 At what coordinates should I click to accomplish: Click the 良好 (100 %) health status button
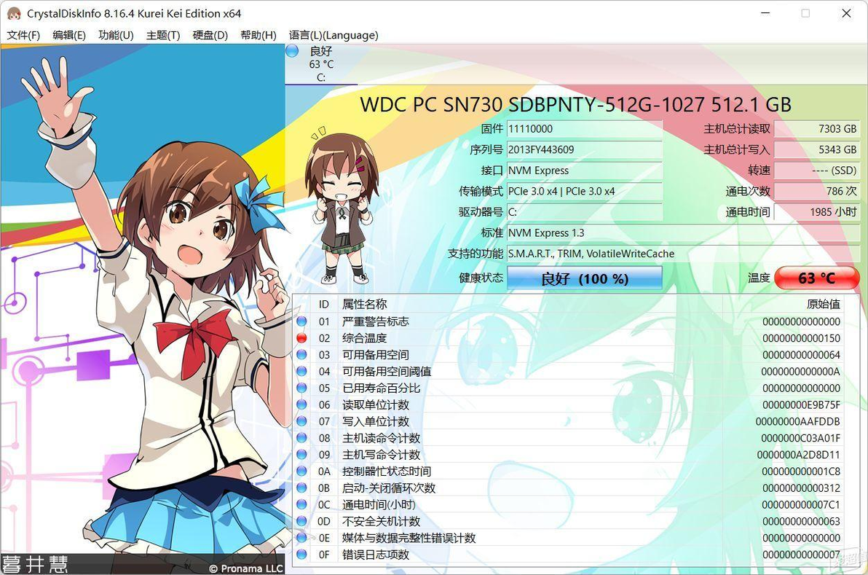point(585,278)
